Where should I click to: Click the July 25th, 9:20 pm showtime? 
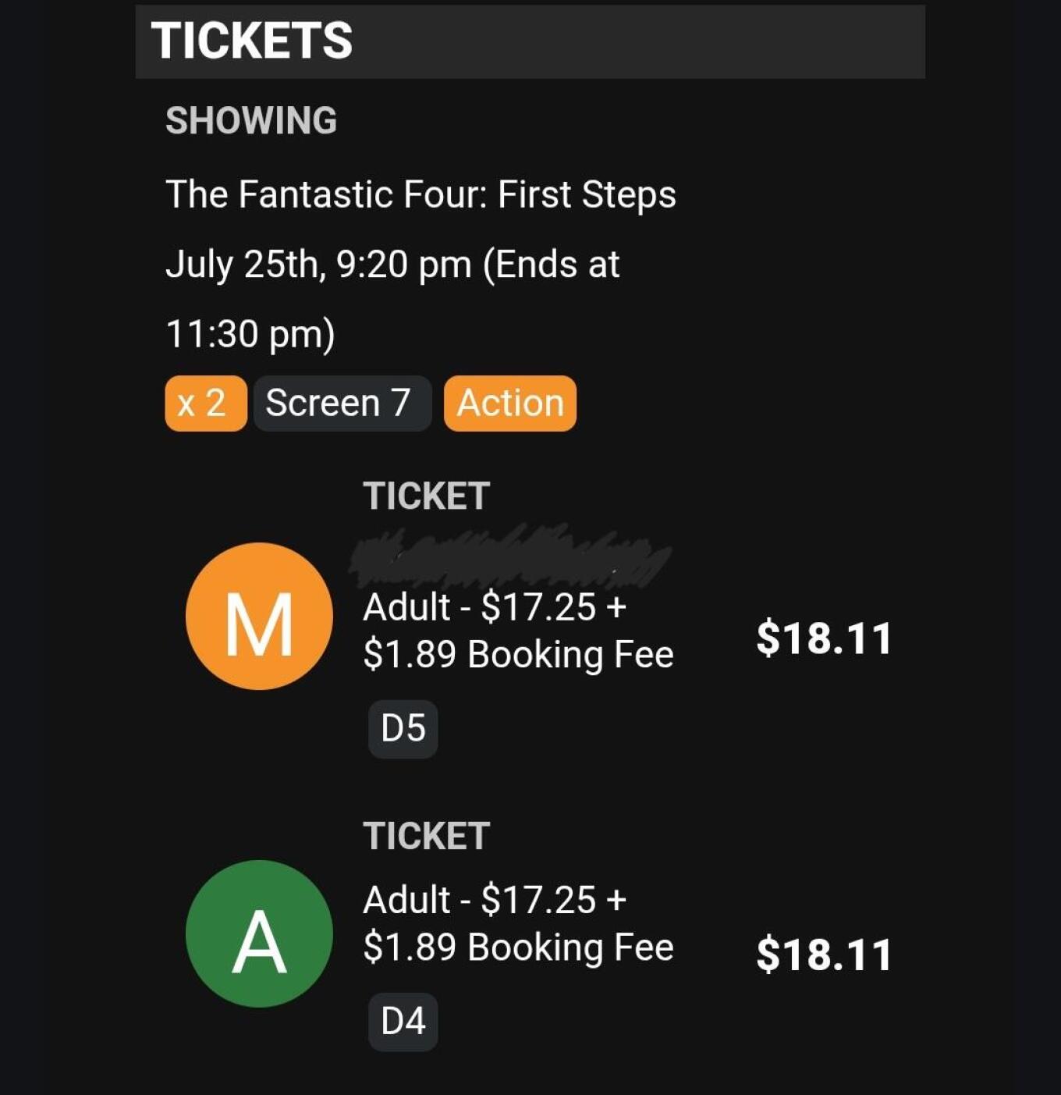click(318, 265)
